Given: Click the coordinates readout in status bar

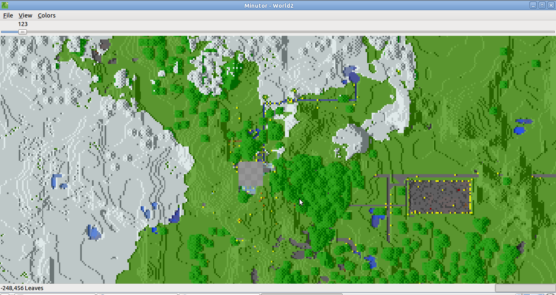Looking at the screenshot, I should (x=22, y=288).
